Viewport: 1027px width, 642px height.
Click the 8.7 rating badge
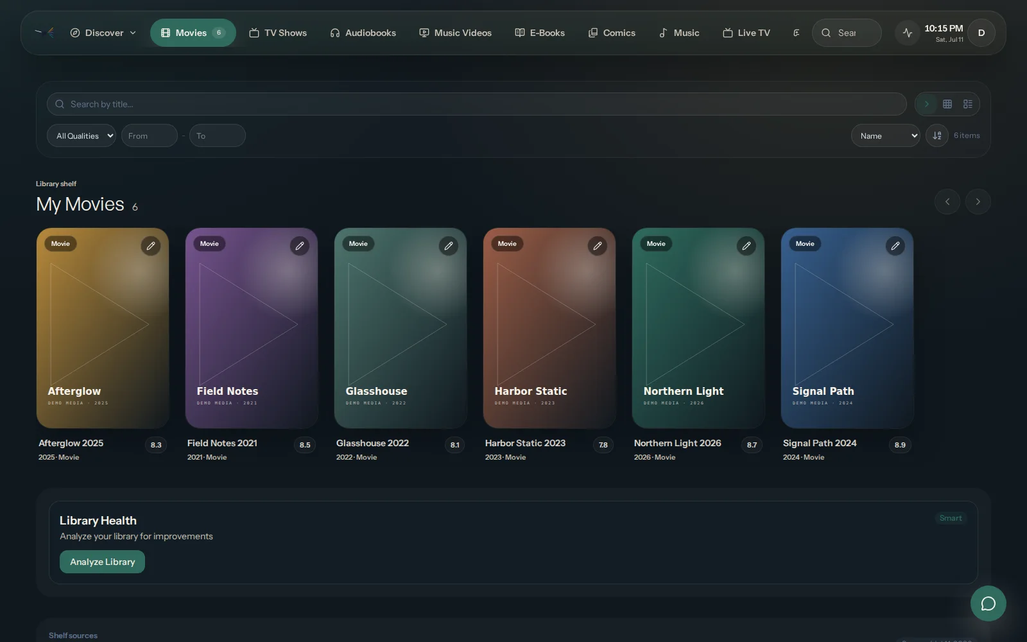click(752, 445)
